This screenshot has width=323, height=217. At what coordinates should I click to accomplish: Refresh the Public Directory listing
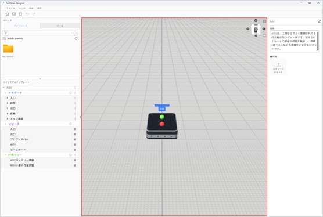click(x=76, y=38)
